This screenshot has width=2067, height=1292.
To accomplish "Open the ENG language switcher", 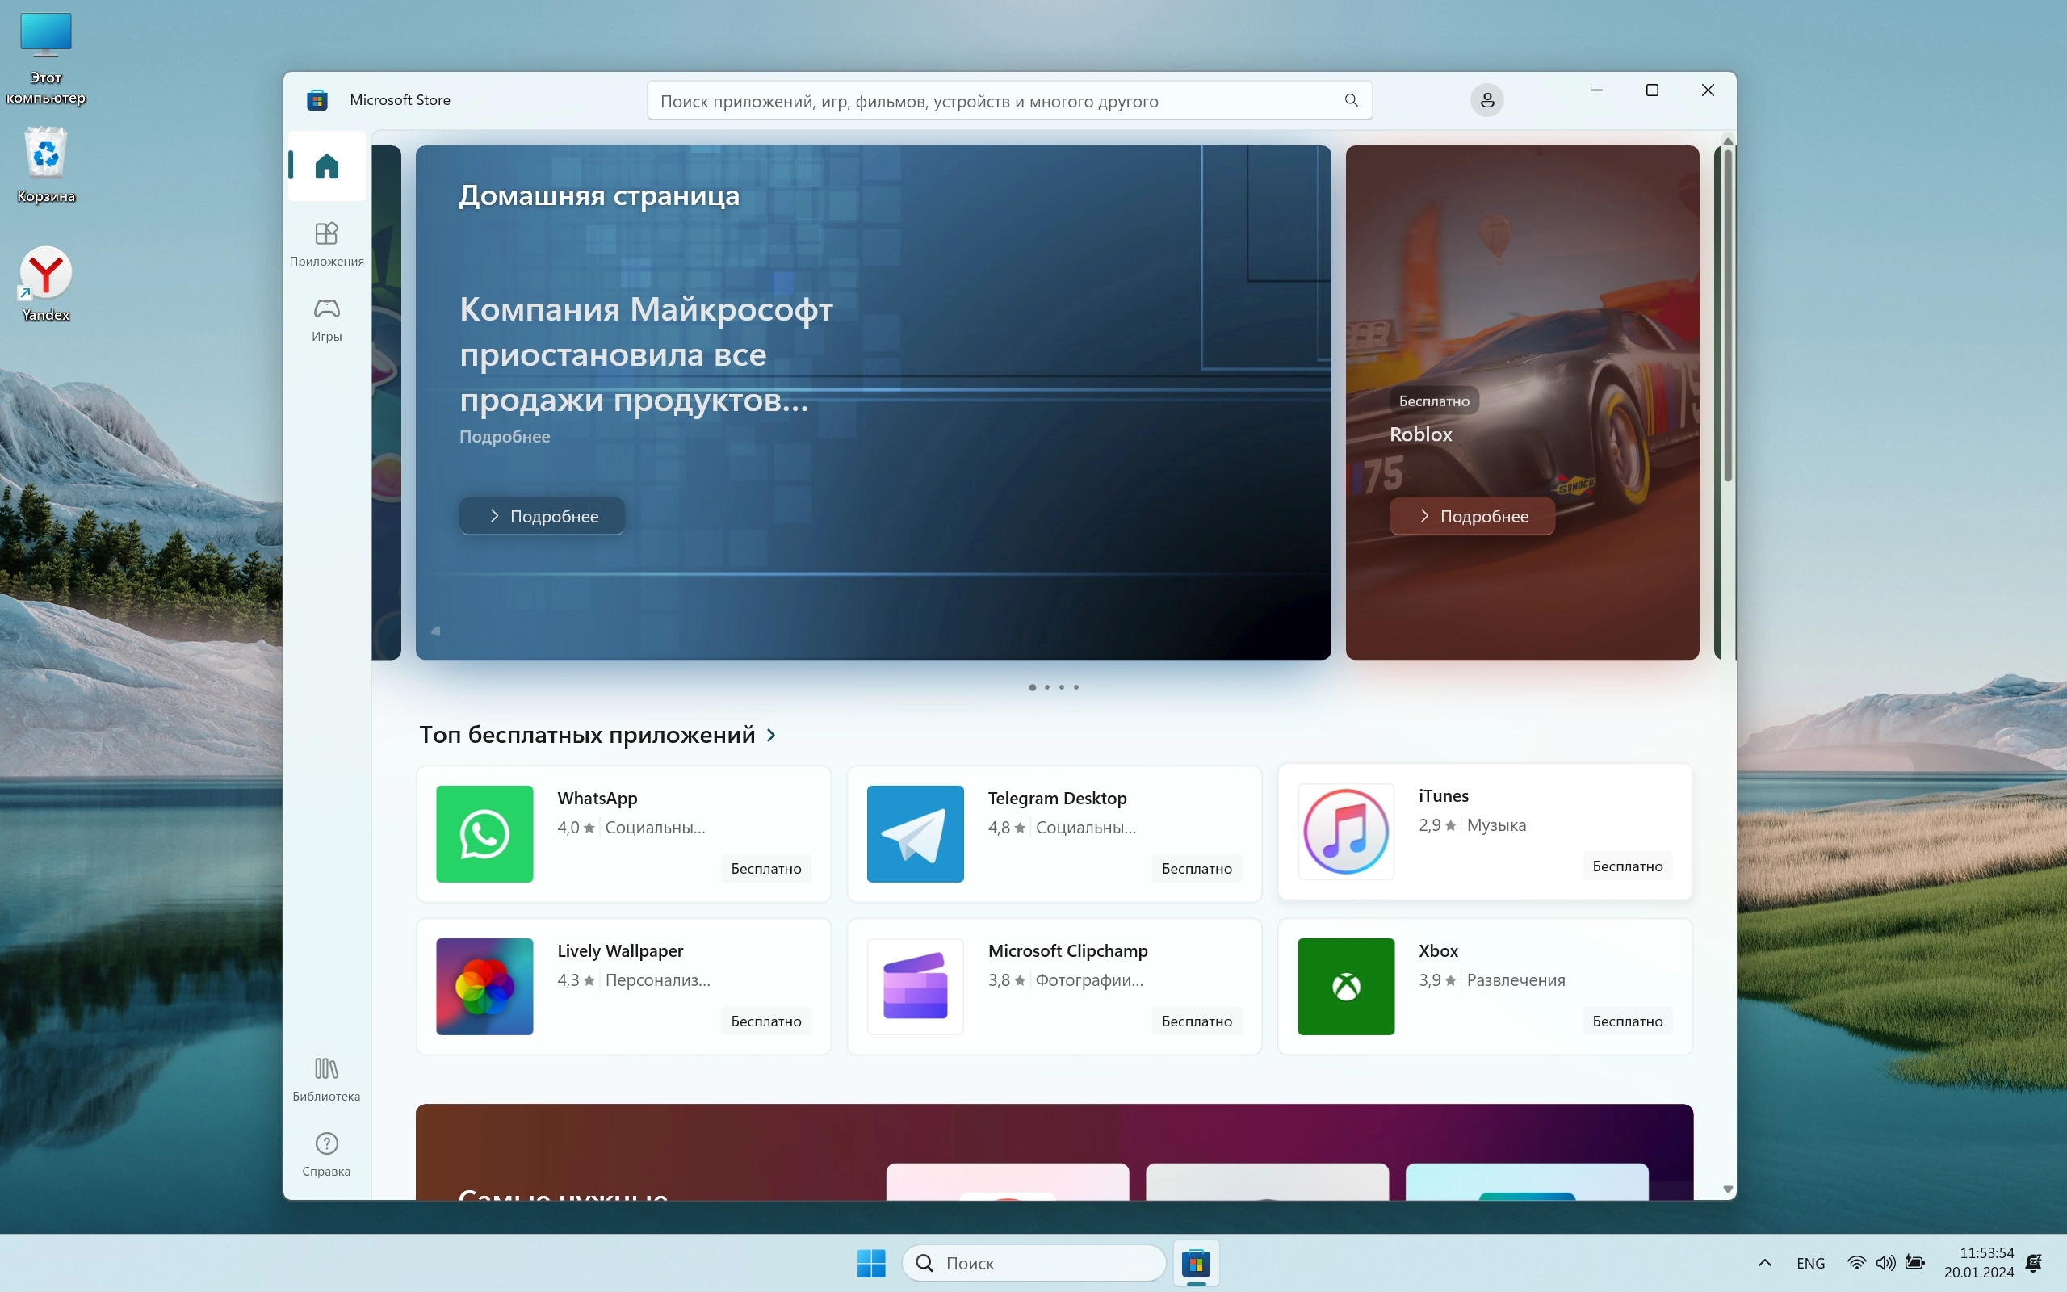I will point(1810,1263).
